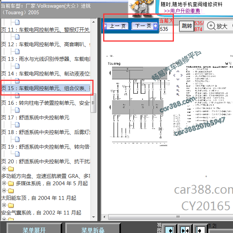
Task: Click folder icon of 安全气囊系统 entry
Action: coord(11,205)
